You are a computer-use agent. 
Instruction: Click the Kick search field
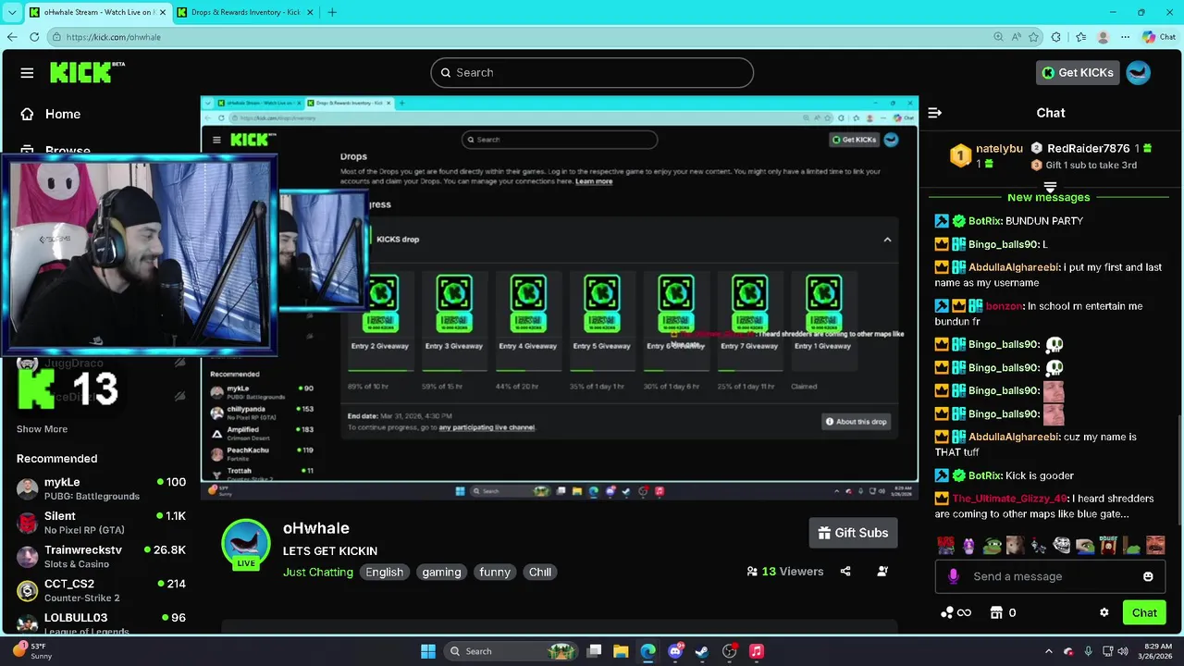click(592, 72)
